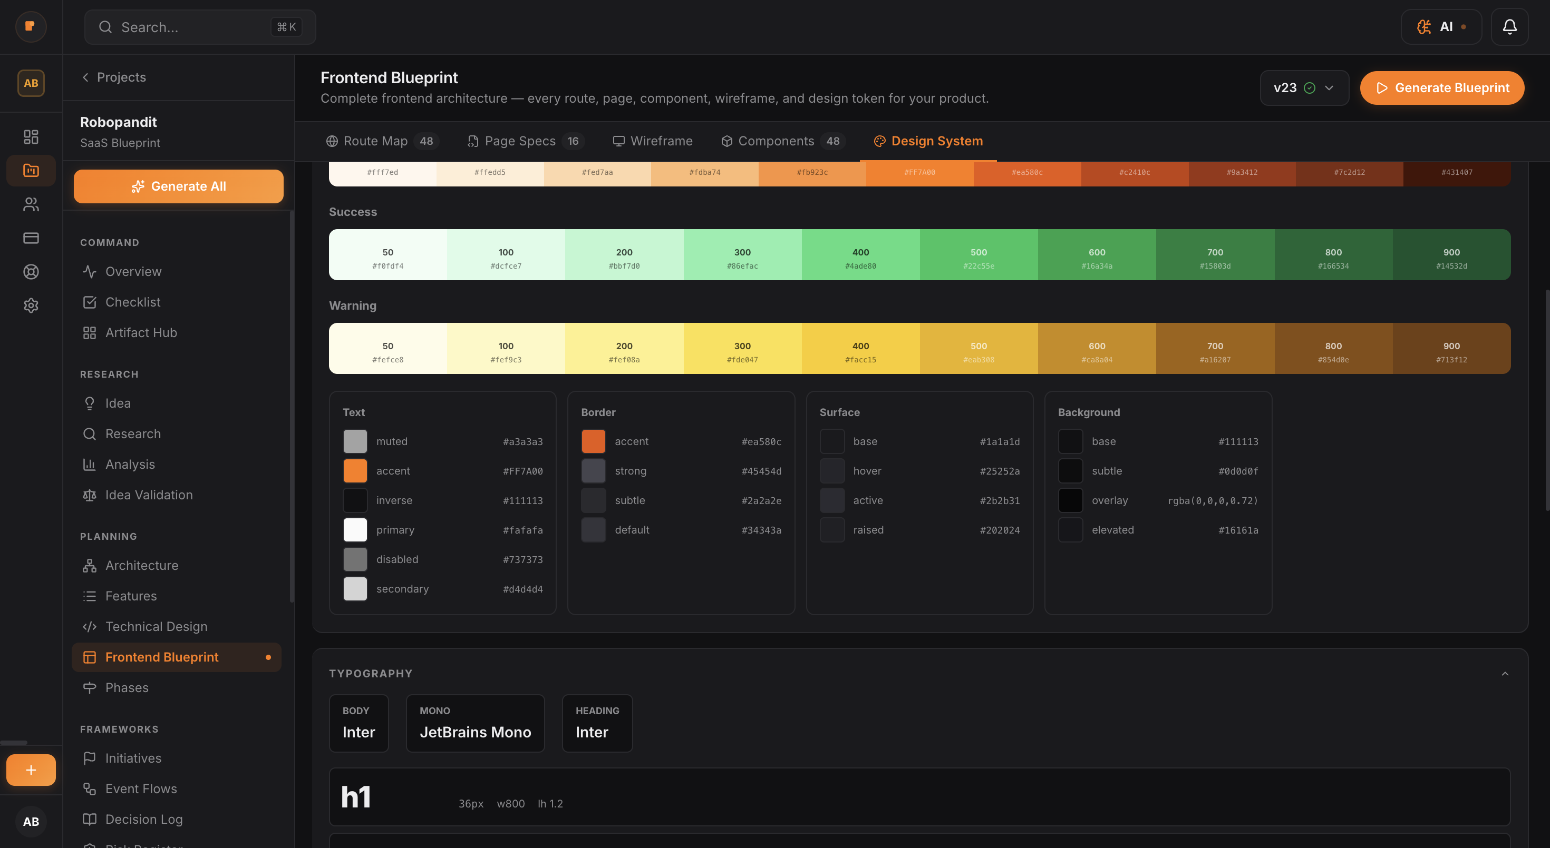Open notifications via the bell icon
Screen dimensions: 1550x848
1510,26
